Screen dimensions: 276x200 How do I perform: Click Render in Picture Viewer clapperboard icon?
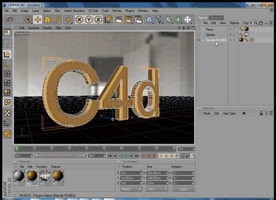128,20
